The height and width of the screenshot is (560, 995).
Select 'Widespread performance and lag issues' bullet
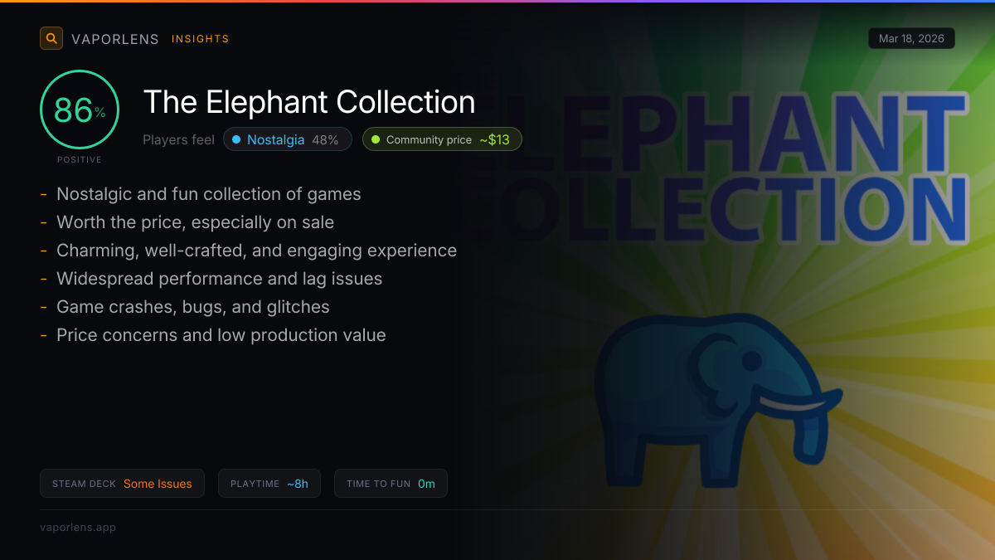click(220, 279)
